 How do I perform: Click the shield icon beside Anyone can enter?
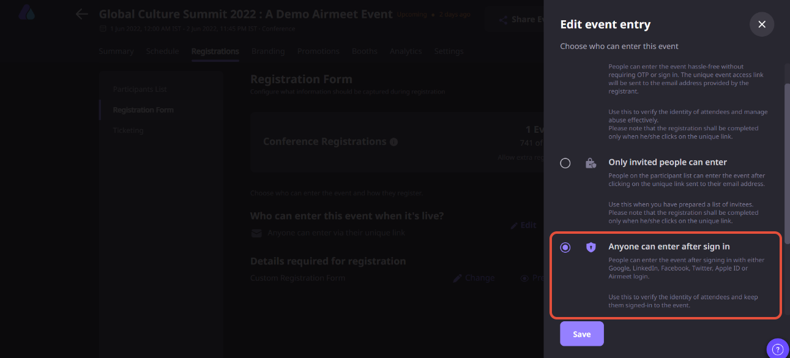pyautogui.click(x=591, y=247)
